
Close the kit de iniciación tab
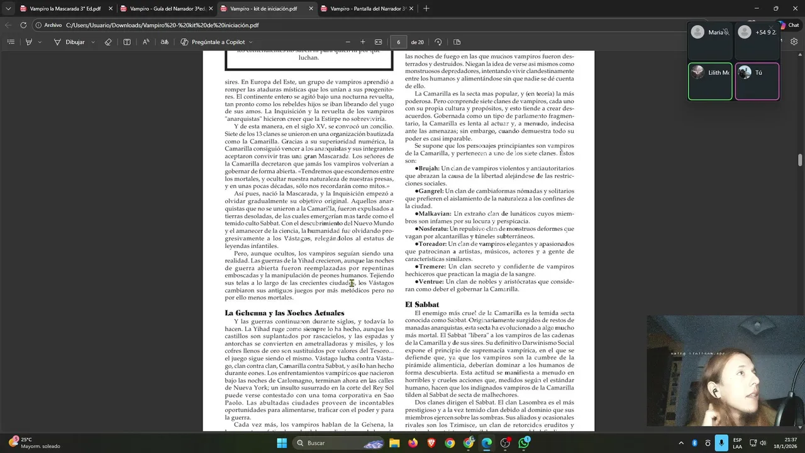(x=311, y=9)
